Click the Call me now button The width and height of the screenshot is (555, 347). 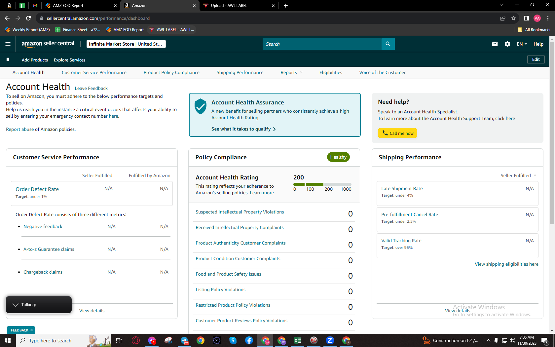coord(398,133)
